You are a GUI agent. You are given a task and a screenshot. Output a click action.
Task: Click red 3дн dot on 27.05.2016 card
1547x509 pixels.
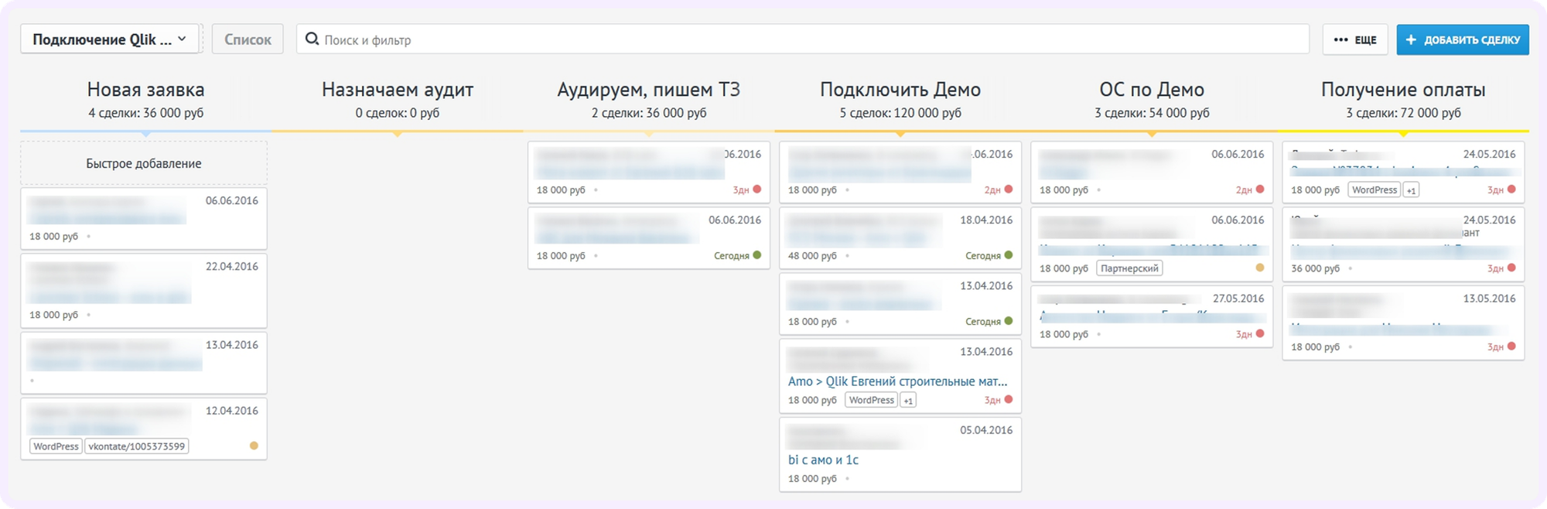click(1260, 333)
